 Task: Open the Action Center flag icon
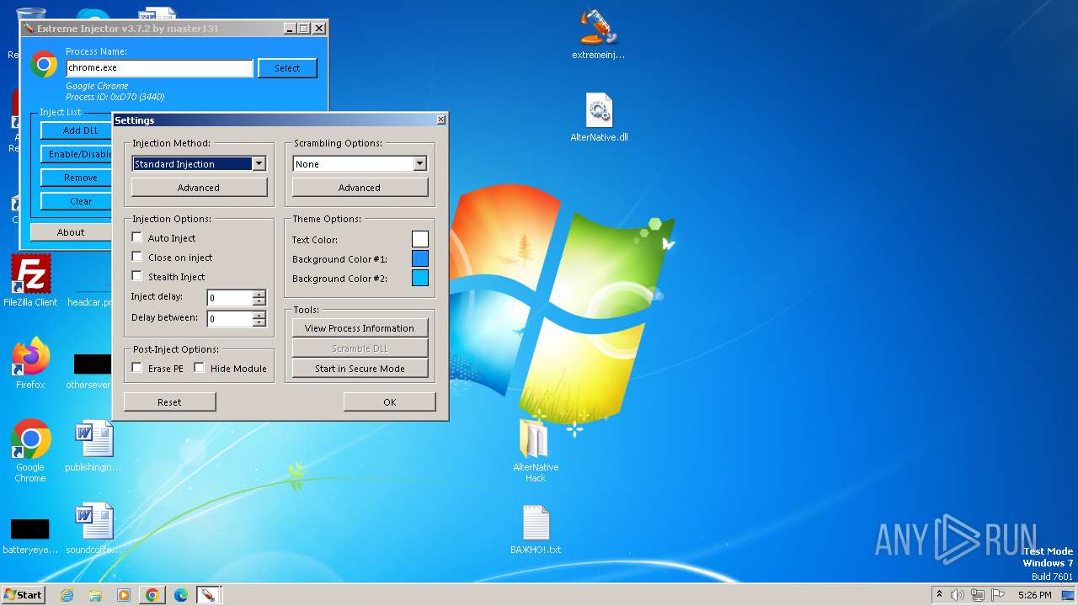[x=998, y=595]
